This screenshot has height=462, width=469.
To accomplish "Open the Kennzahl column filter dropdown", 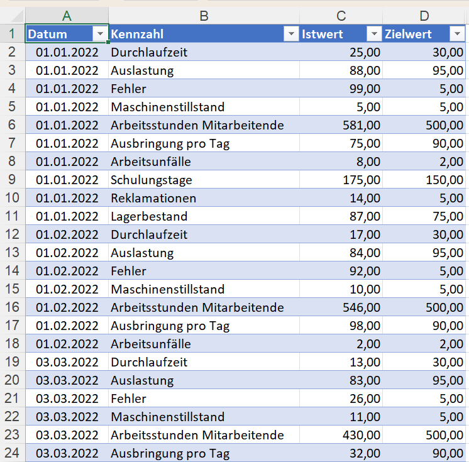I will [291, 34].
